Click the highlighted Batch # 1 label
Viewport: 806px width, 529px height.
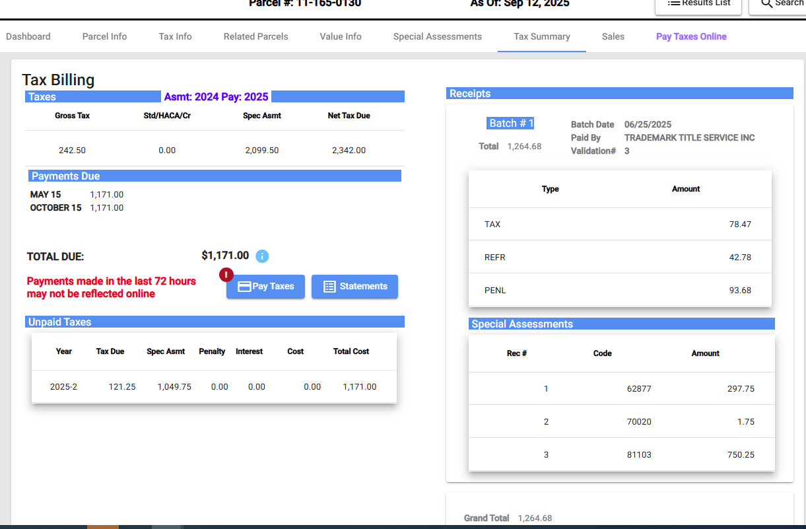pos(512,123)
